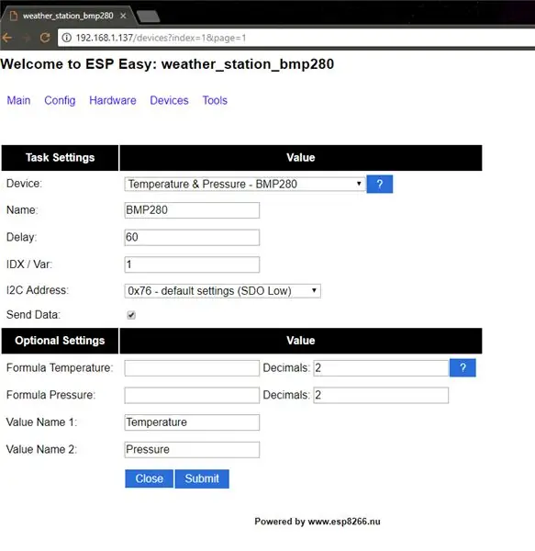
Task: Click the 'I2C Address:' label
Action: pos(38,290)
